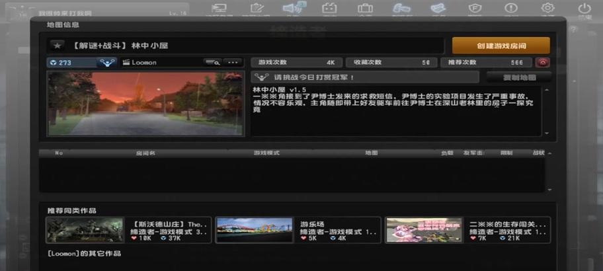Open the three-dots more options button
Screen dimensions: 603x271
coord(233,62)
